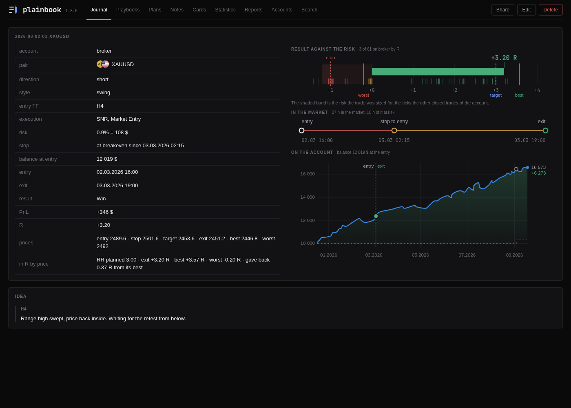Image resolution: width=571 pixels, height=408 pixels.
Task: Delete this trade entry
Action: pyautogui.click(x=551, y=10)
